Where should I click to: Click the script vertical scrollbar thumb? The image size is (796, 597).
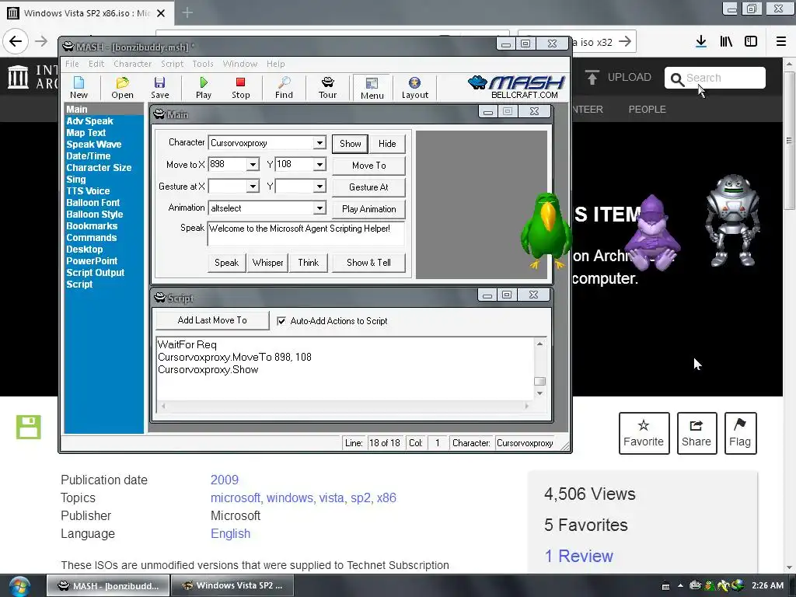tap(539, 381)
